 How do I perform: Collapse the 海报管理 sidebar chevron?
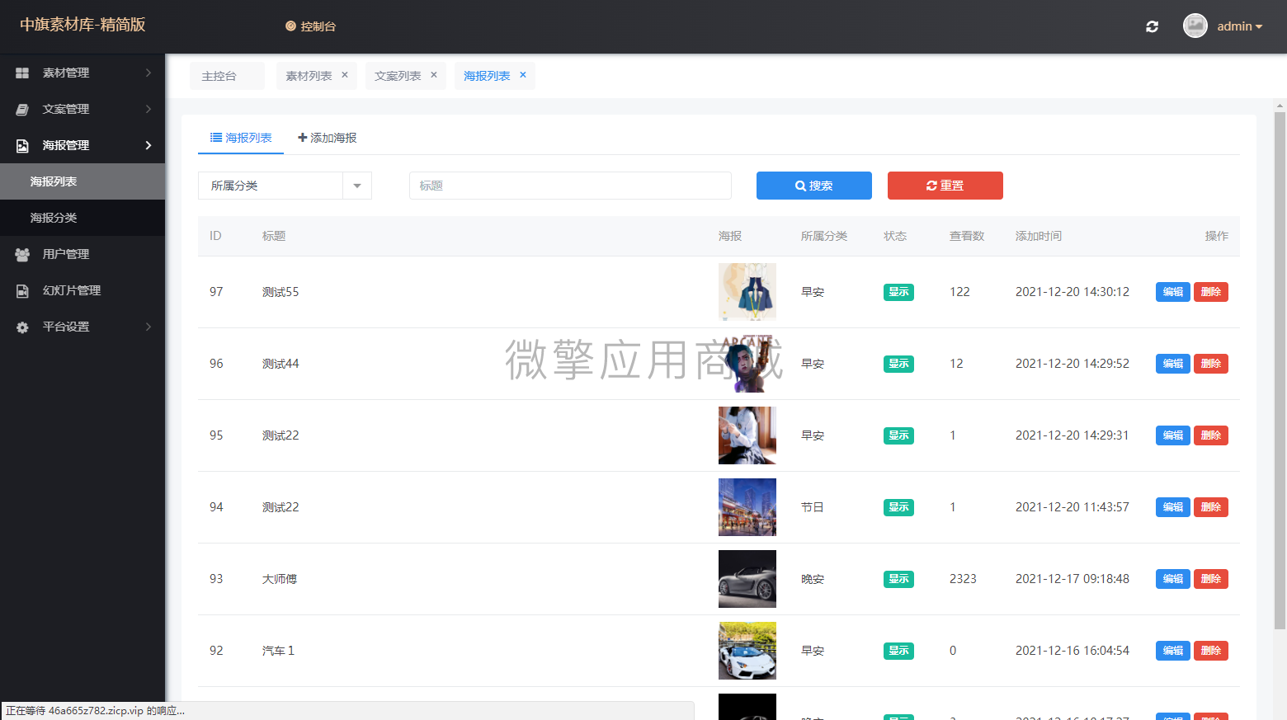(148, 145)
